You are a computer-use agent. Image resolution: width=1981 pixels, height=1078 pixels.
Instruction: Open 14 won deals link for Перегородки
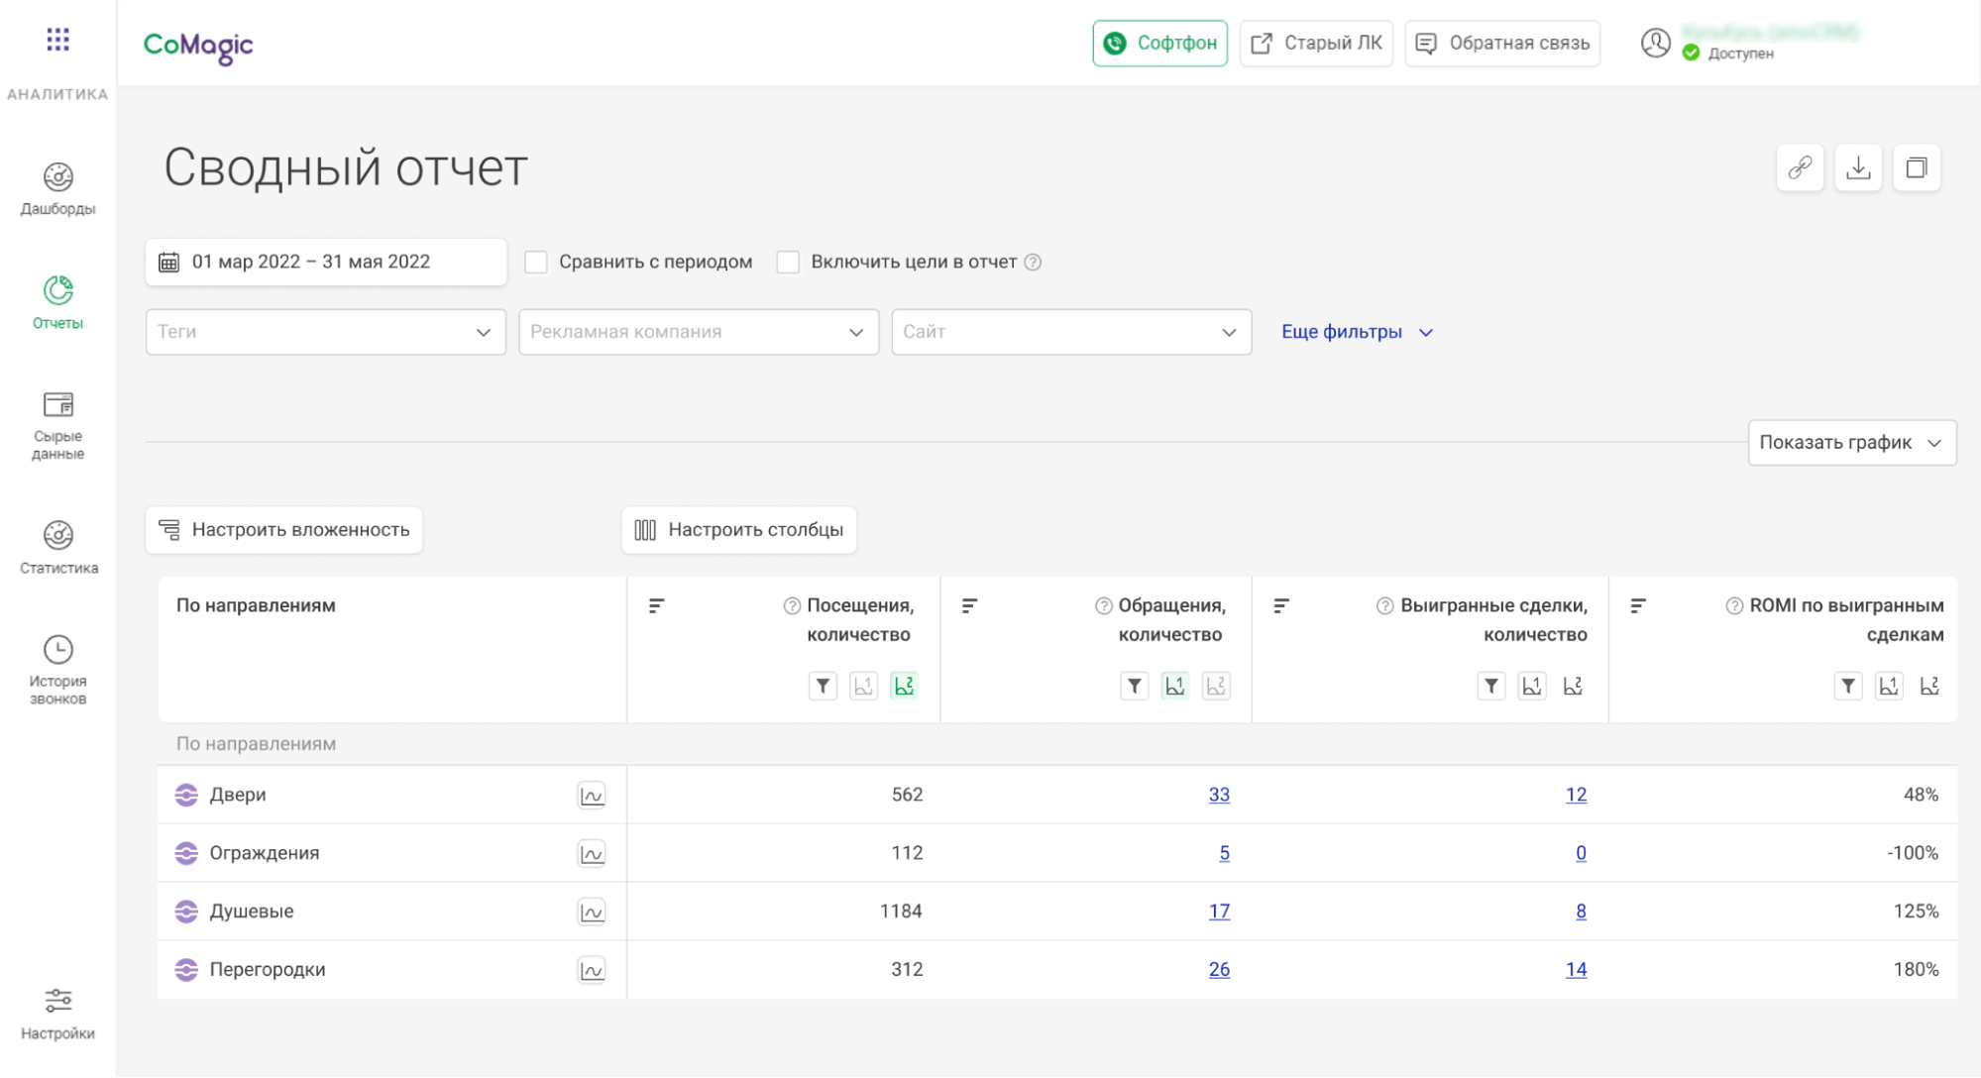pos(1576,970)
